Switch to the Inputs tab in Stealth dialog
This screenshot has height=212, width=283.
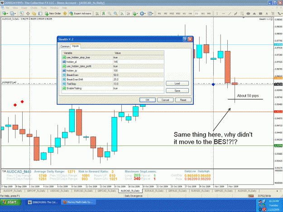(x=76, y=46)
